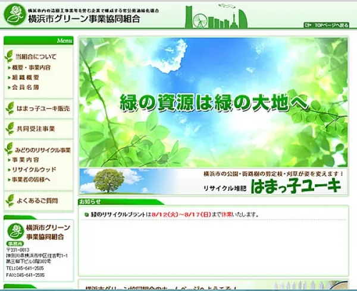Open the はまっ子ユーキ recycle compost banner
Screen dimensions: 357x291
214,182
